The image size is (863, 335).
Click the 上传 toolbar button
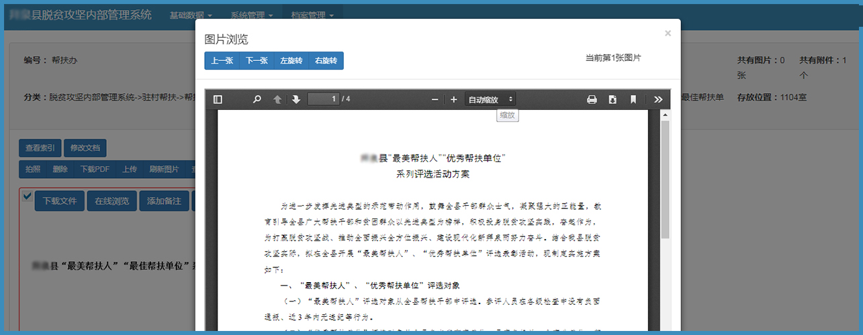[x=130, y=169]
